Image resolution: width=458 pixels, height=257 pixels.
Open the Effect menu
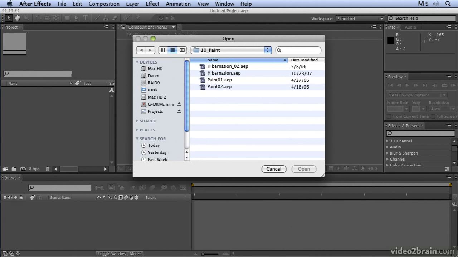[x=152, y=4]
